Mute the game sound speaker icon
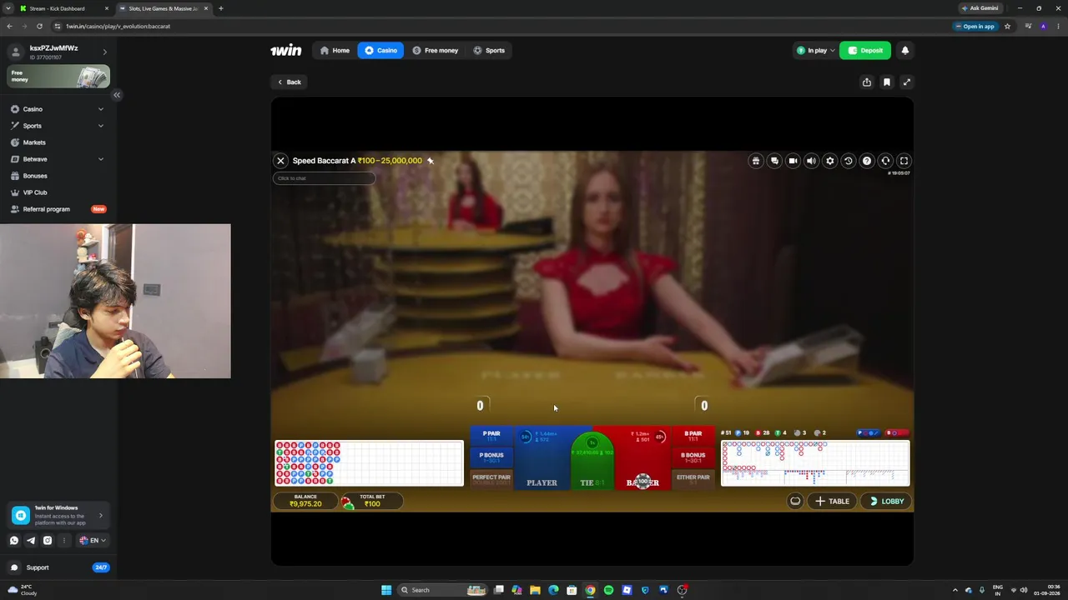 tap(811, 161)
